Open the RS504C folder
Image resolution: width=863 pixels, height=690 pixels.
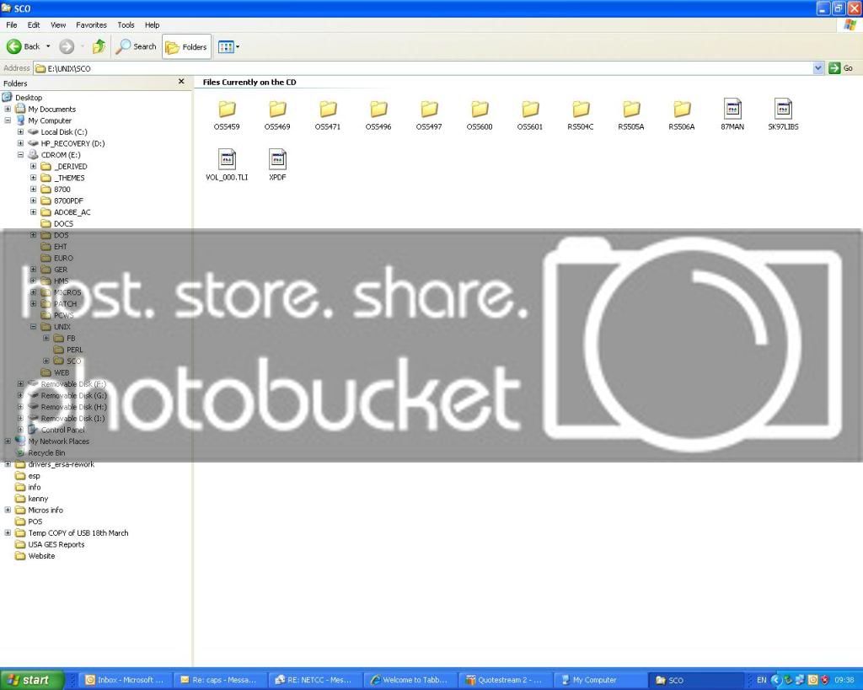581,115
